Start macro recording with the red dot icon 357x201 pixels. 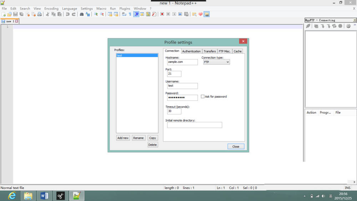[162, 14]
